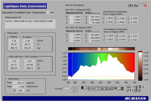Click the CIE 1964 measured Y value 1.3913

[75, 38]
